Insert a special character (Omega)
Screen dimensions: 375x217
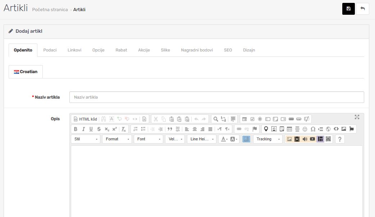tap(313, 129)
